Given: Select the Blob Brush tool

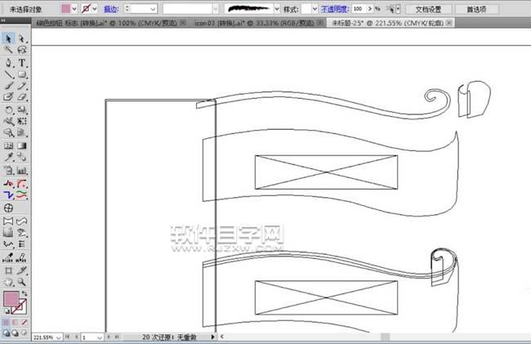Looking at the screenshot, I should click(x=8, y=97).
